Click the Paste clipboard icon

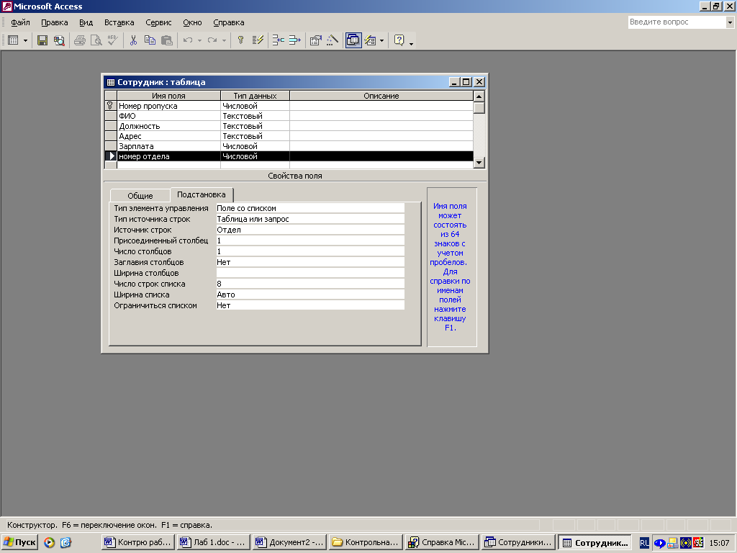pos(166,40)
